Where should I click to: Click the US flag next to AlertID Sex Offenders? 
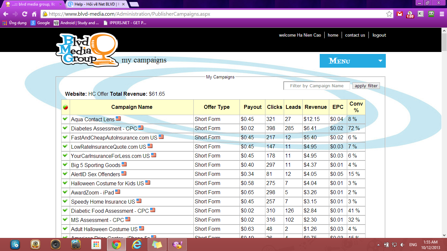(124, 174)
